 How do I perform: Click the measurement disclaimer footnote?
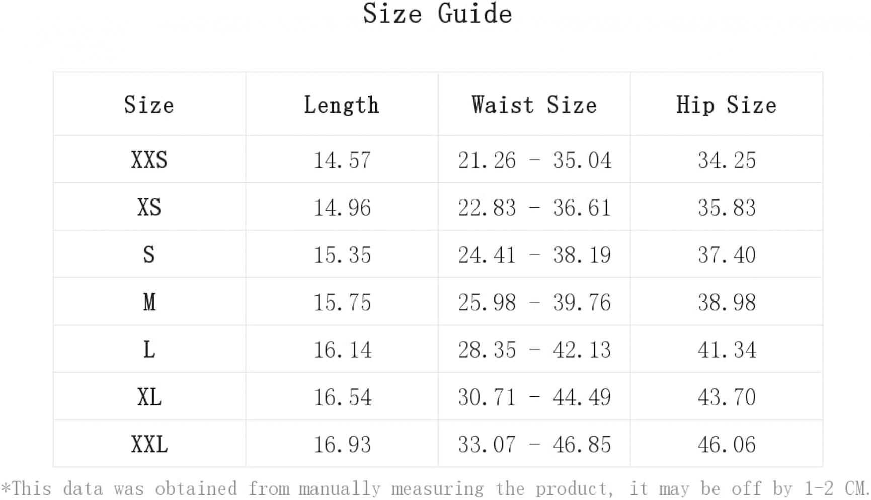[x=435, y=488]
